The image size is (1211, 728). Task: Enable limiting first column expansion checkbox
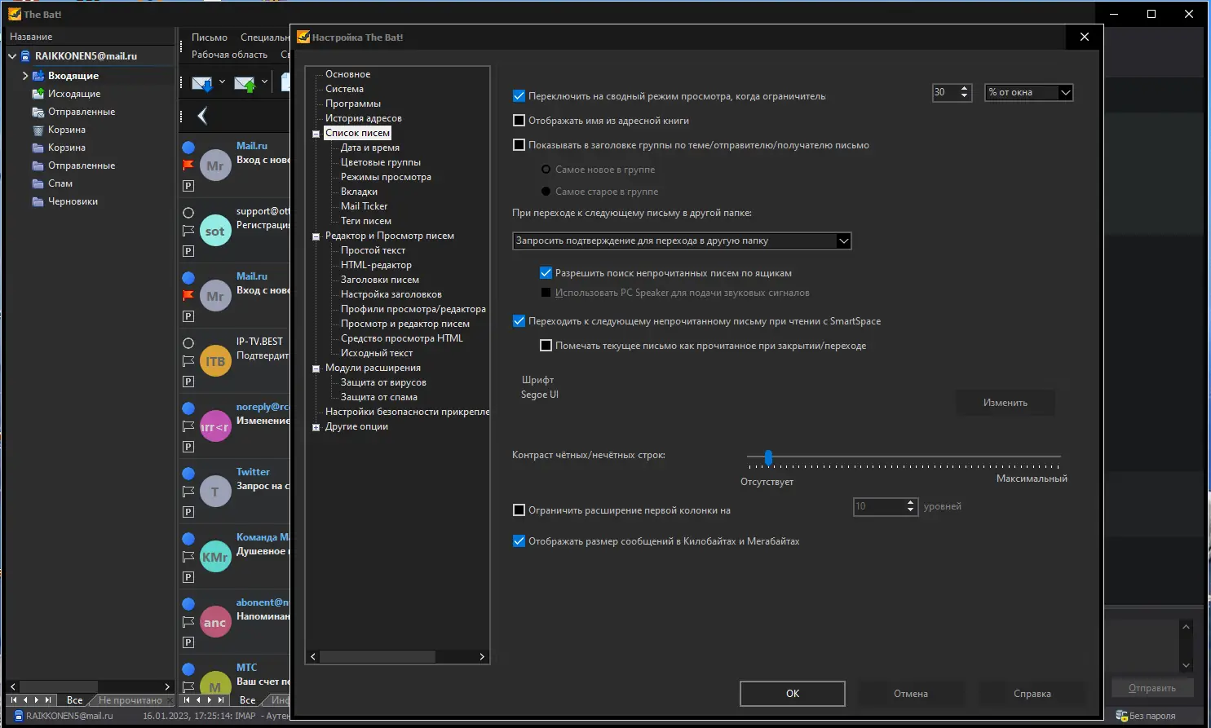click(x=519, y=510)
